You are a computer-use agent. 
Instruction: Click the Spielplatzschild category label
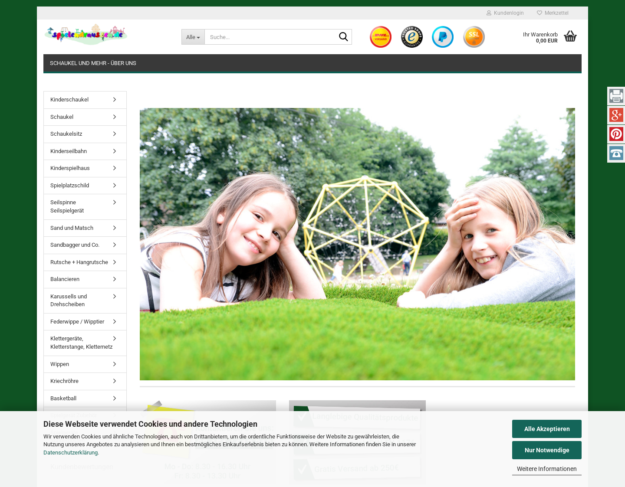pyautogui.click(x=70, y=186)
